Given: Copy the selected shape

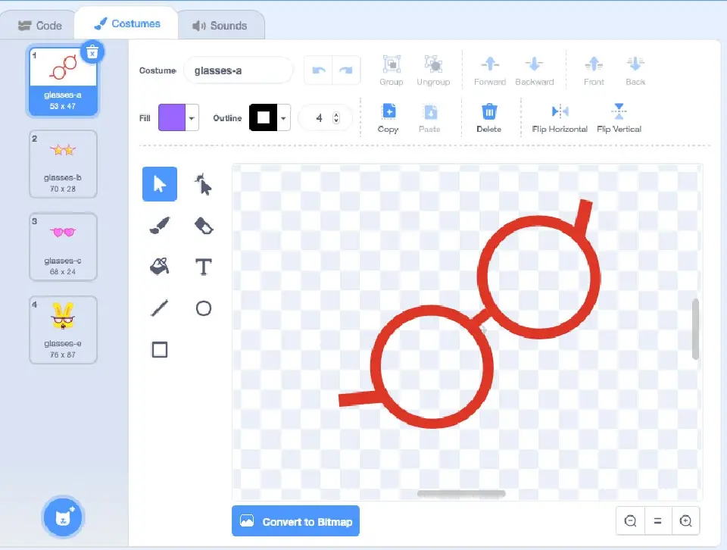Looking at the screenshot, I should point(388,118).
